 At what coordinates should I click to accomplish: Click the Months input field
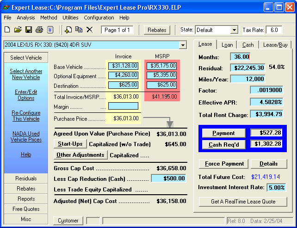pos(240,57)
